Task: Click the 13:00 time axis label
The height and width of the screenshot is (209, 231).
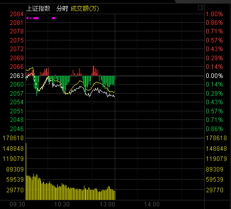Action: (x=108, y=204)
